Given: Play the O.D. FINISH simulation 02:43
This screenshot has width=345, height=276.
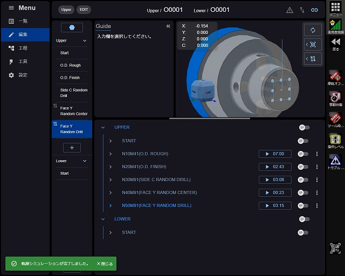Looking at the screenshot, I should [x=275, y=167].
